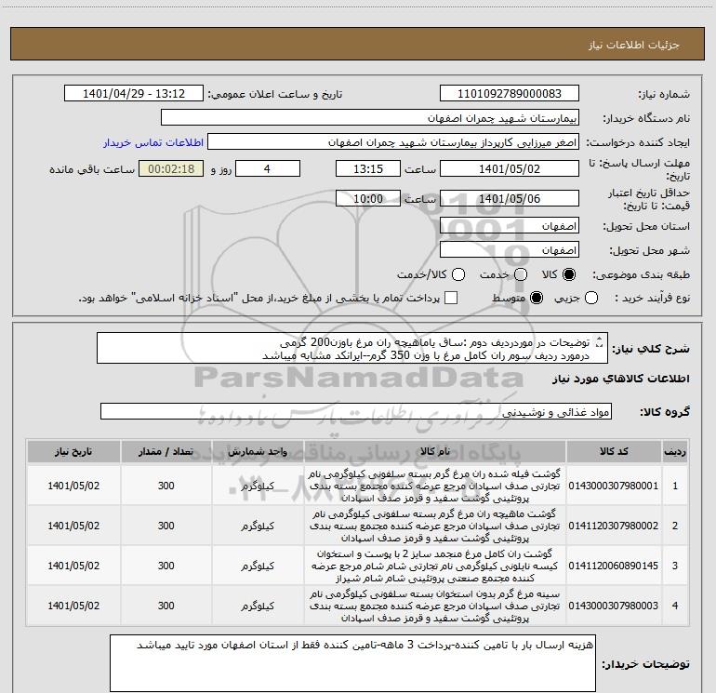The height and width of the screenshot is (693, 716).
Task: Click the تعداد / مقدار column header
Action: click(166, 452)
